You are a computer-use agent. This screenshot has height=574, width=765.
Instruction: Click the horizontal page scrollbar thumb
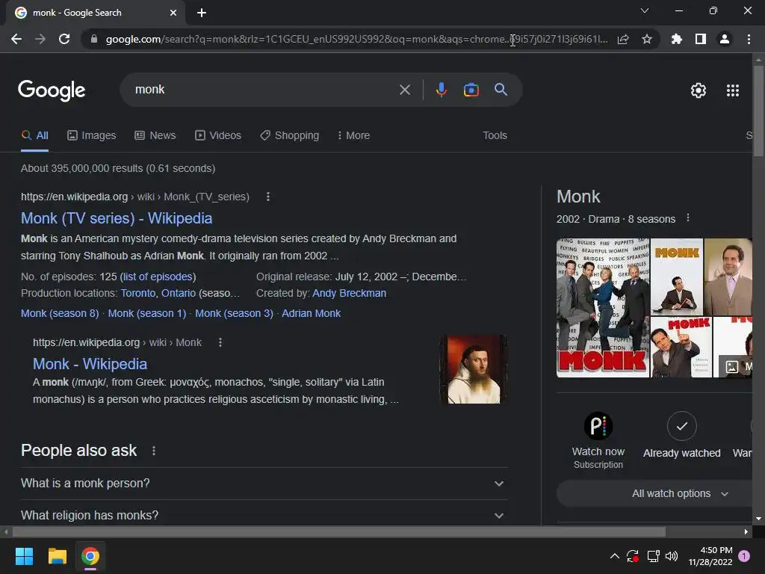tap(338, 531)
